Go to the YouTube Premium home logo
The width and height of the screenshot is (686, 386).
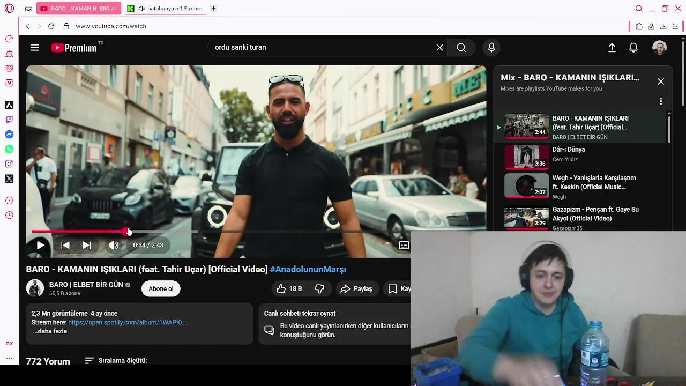coord(74,48)
